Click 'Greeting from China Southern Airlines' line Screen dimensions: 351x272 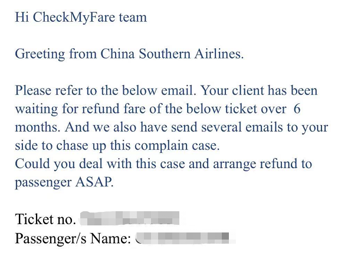(129, 54)
